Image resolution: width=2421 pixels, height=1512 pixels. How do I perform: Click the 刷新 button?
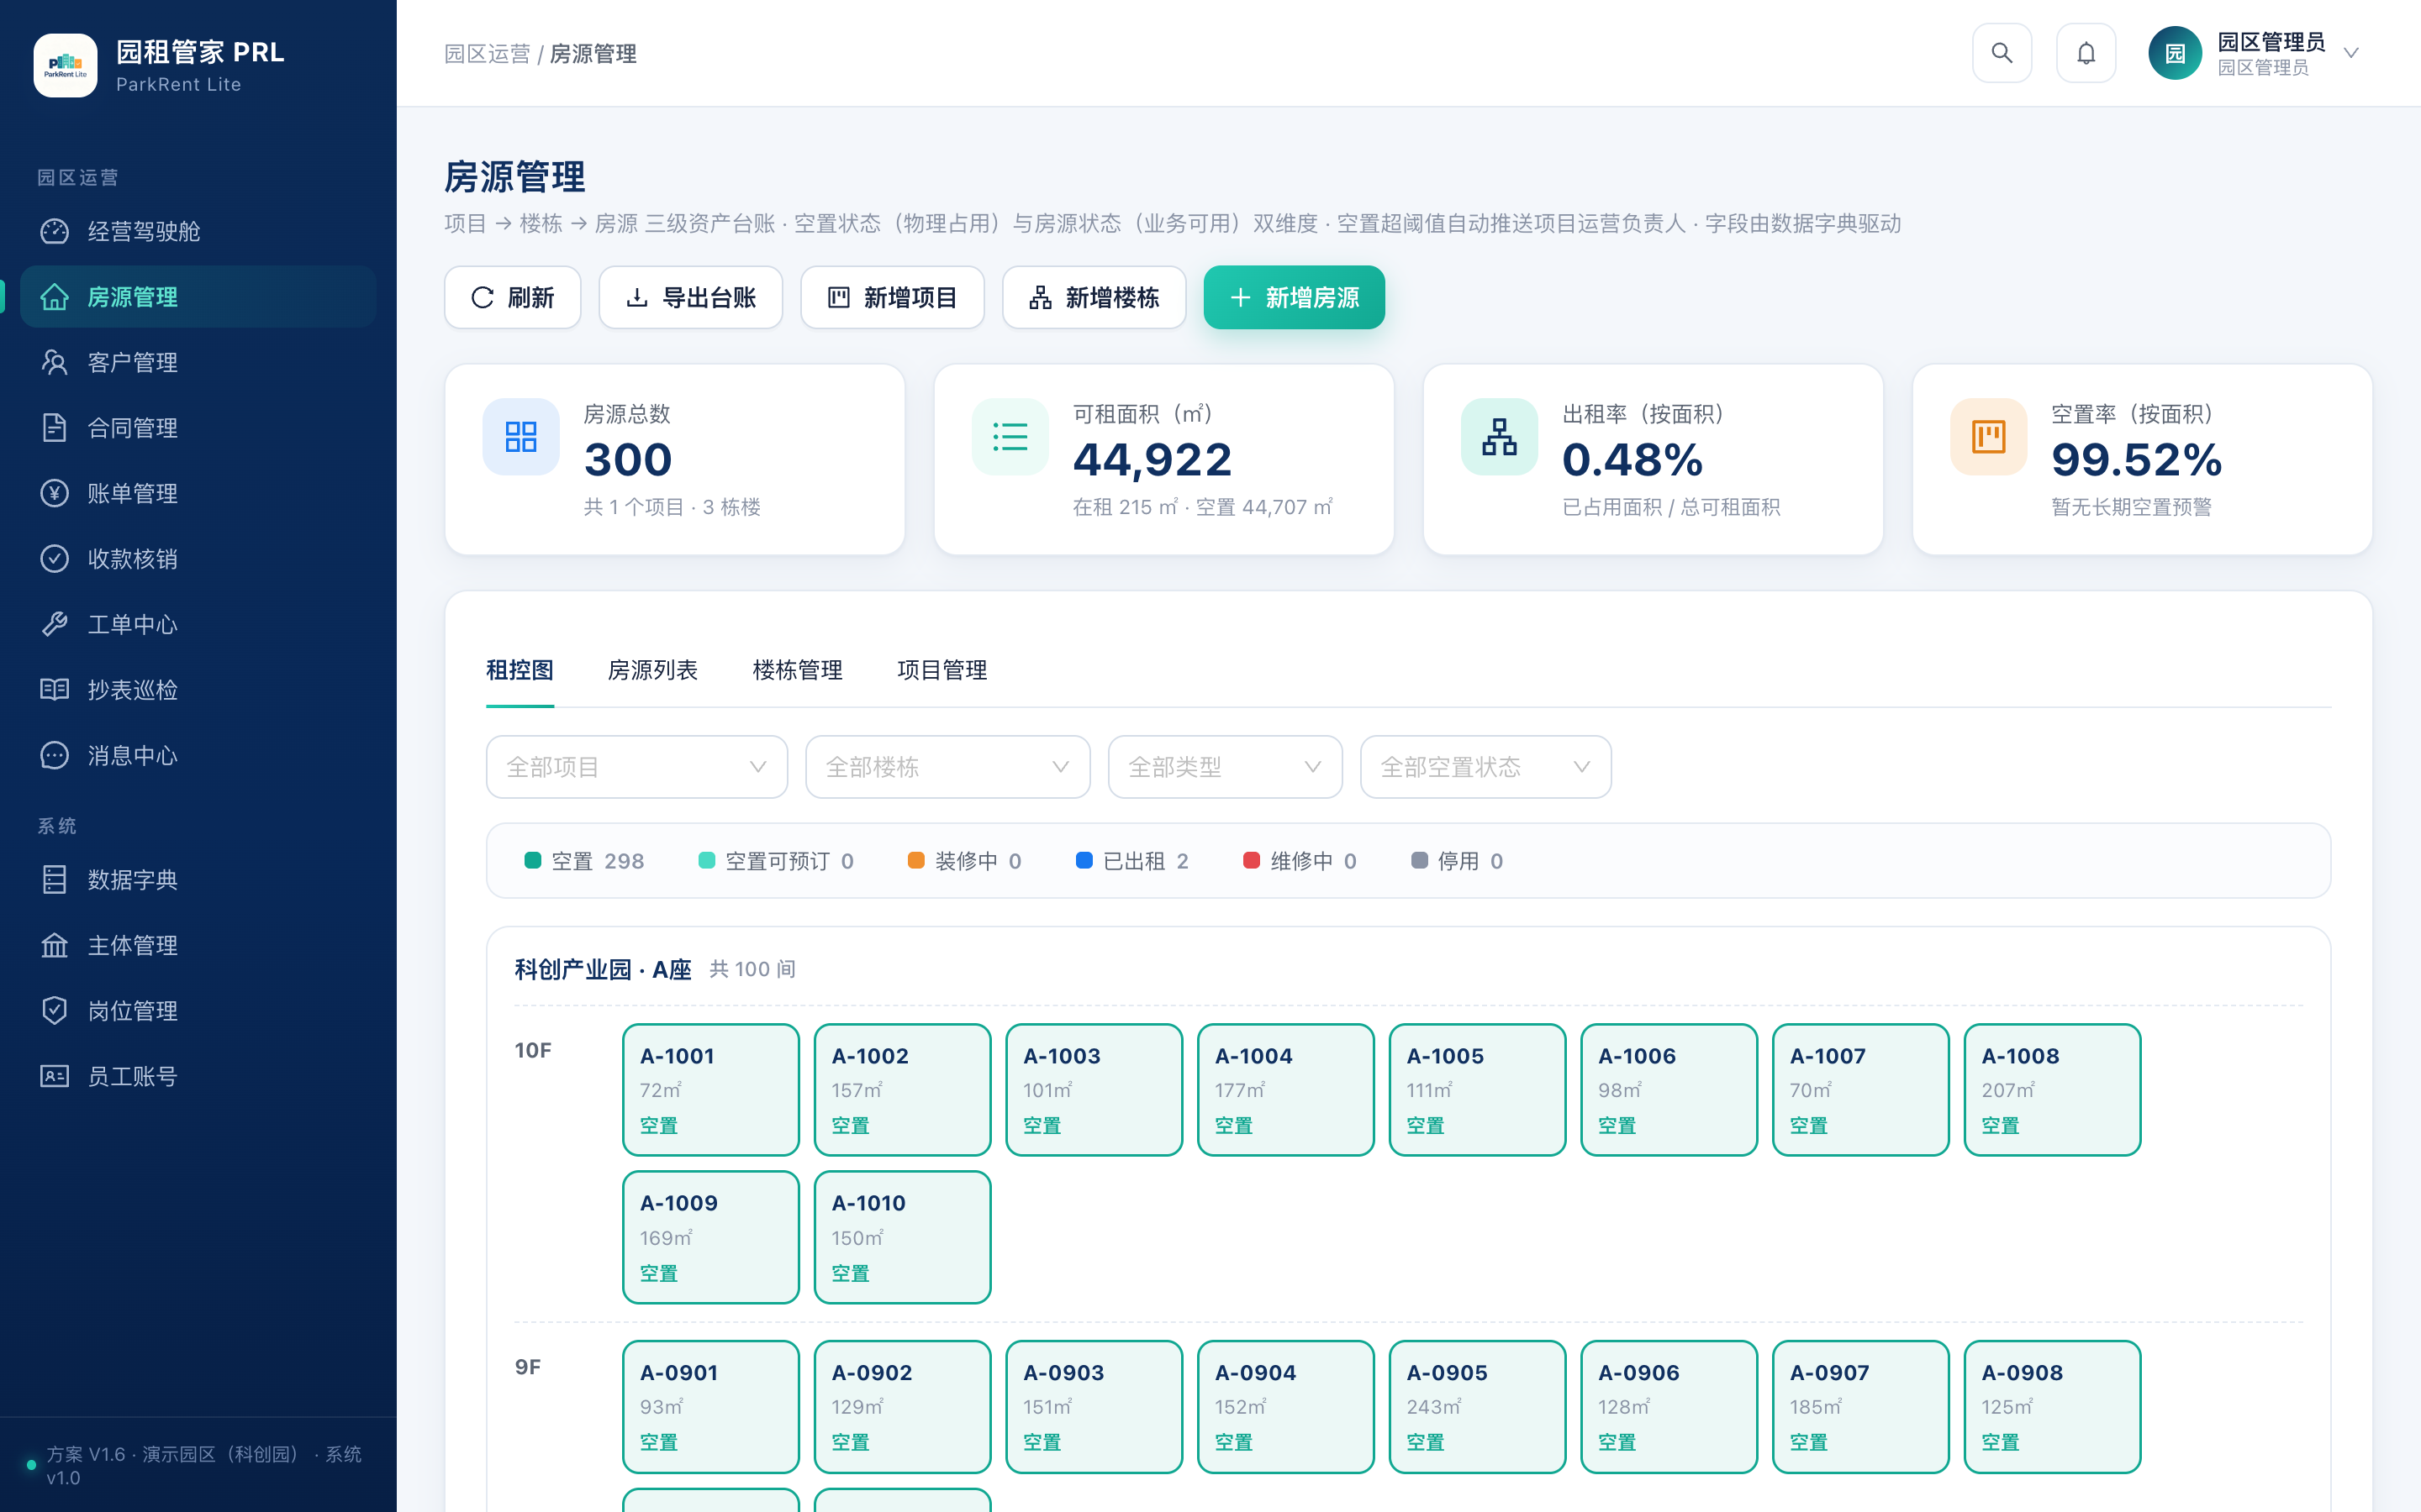tap(512, 297)
